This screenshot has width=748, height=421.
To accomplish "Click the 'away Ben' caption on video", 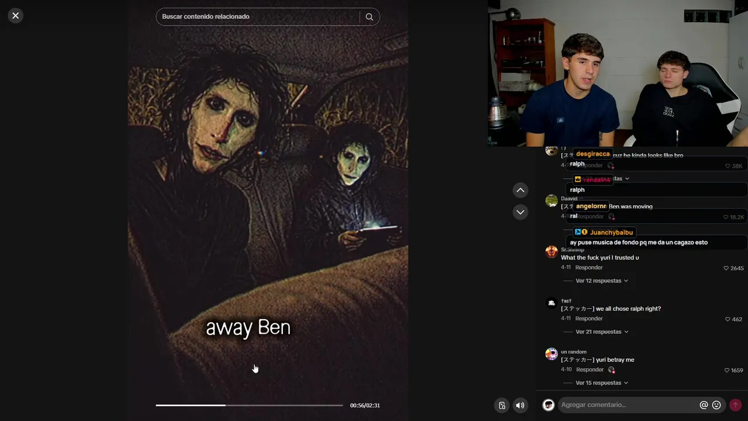I will [248, 327].
